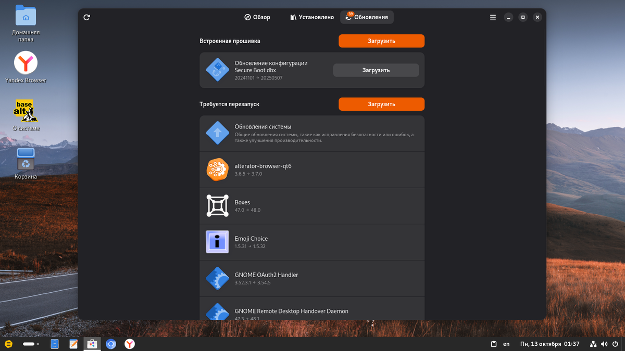Select 'GNOME Remote Desktop Handover Daemon' label
Screen dimensions: 625x351
[291, 311]
